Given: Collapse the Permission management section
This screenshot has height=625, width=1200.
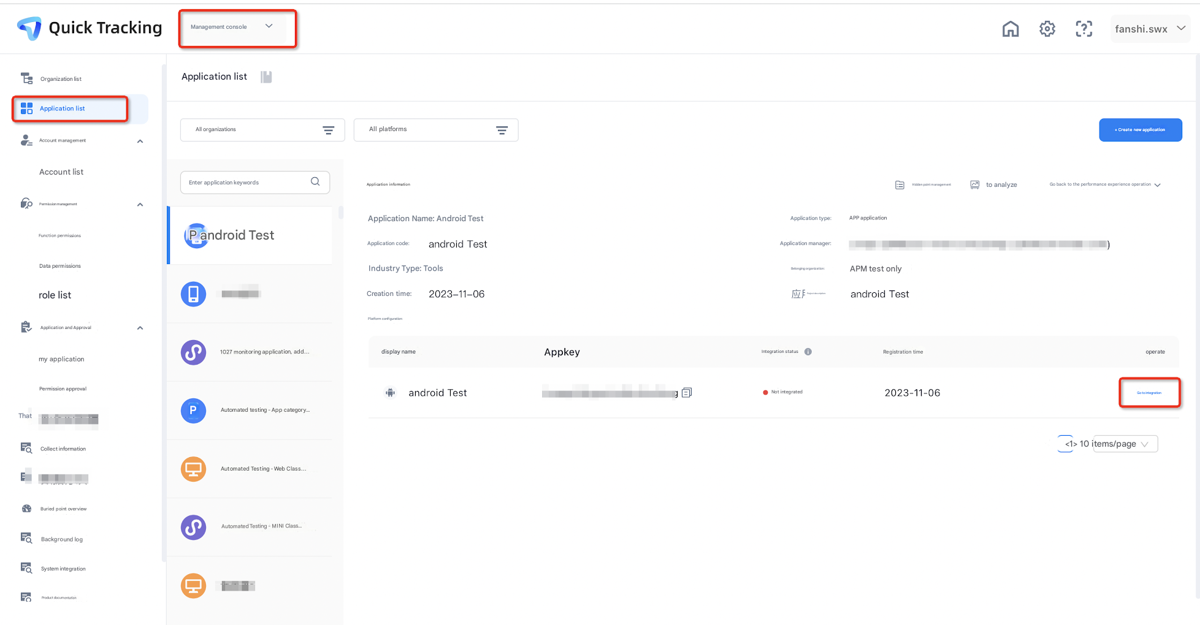Looking at the screenshot, I should 140,204.
